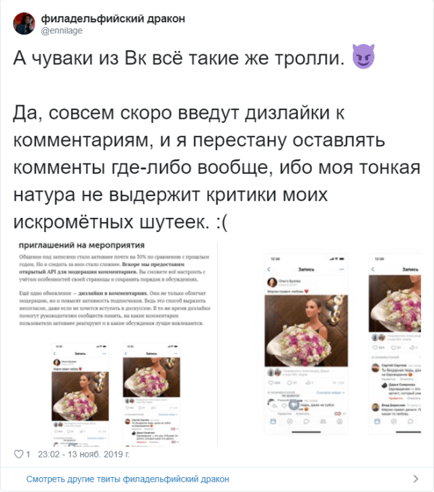
Task: Click the heading приглашений на мероприятия
Action: (x=81, y=245)
